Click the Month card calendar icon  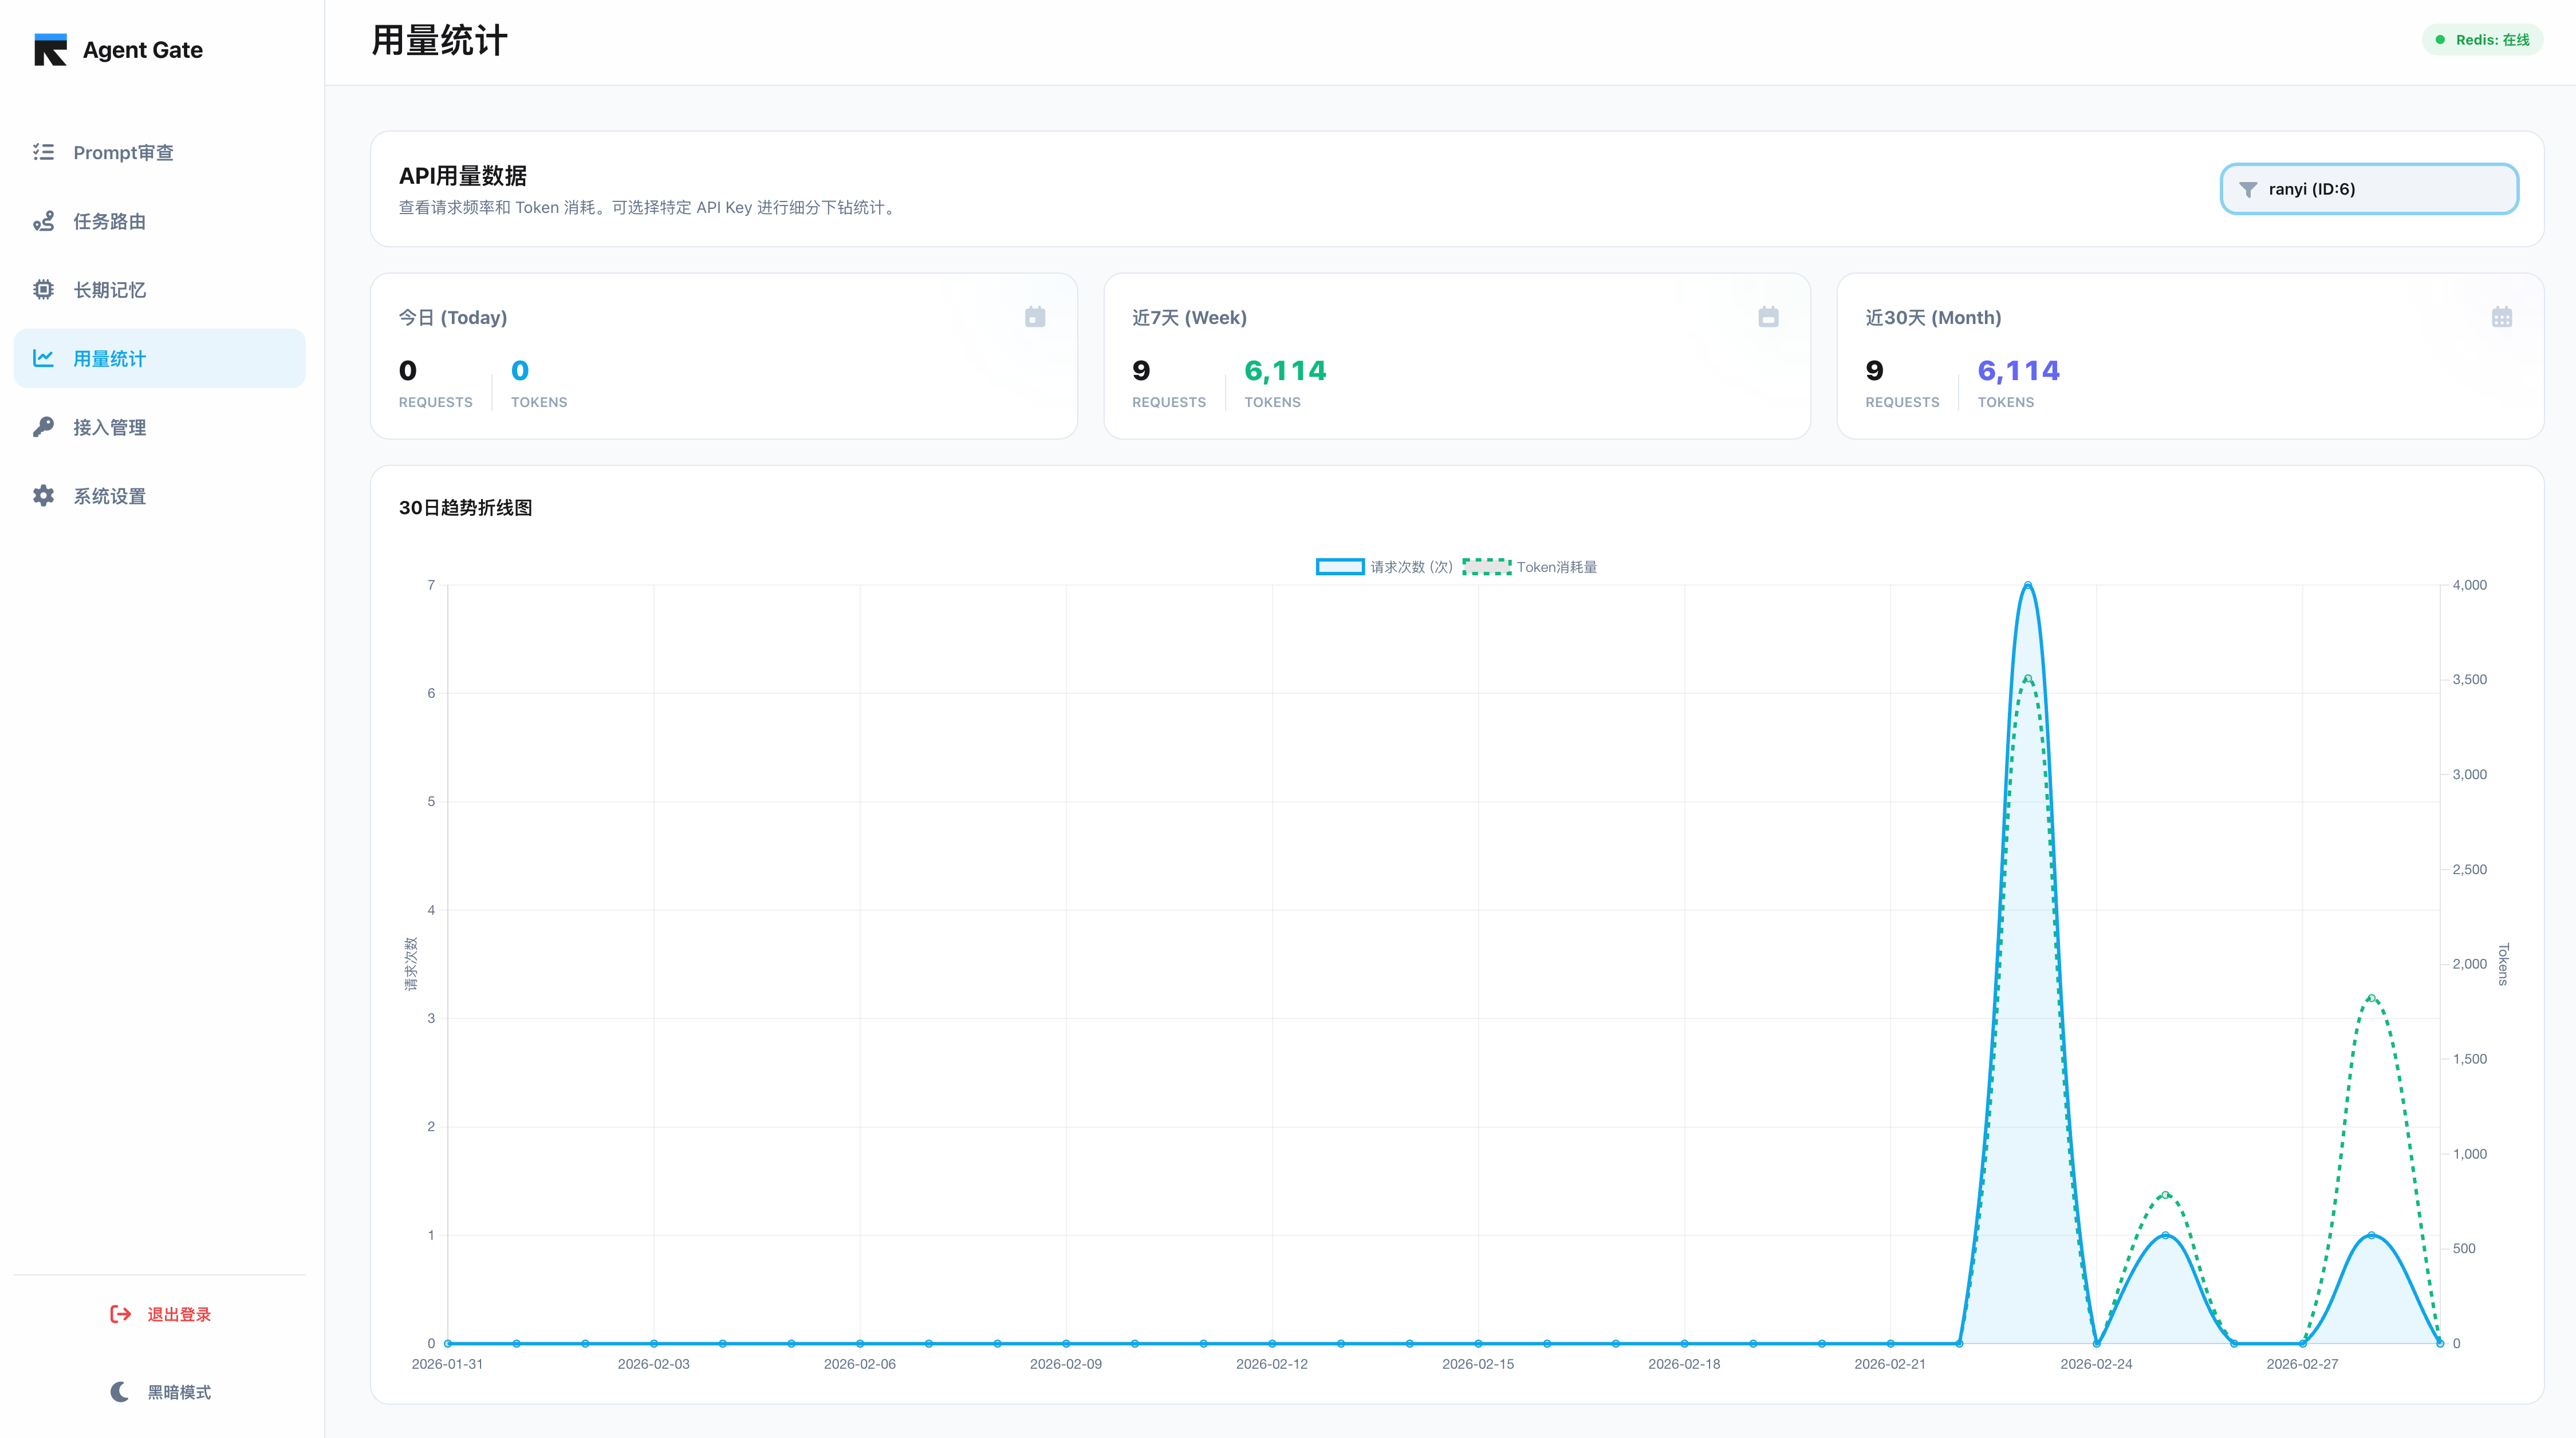pyautogui.click(x=2501, y=317)
